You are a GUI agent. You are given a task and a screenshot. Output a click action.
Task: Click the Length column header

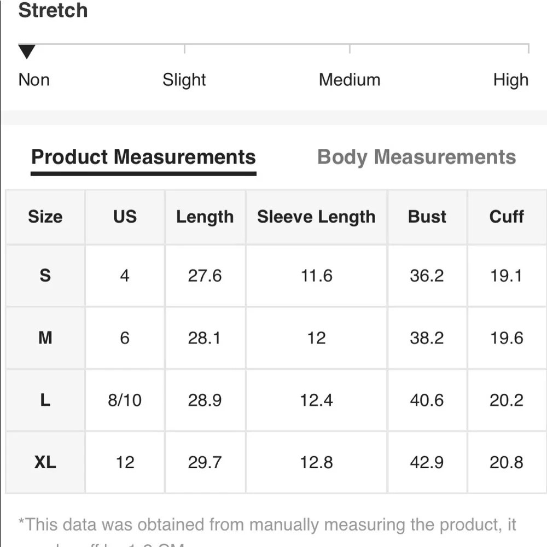pyautogui.click(x=205, y=217)
